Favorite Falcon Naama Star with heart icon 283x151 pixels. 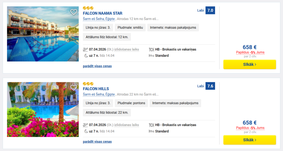[x=74, y=12]
